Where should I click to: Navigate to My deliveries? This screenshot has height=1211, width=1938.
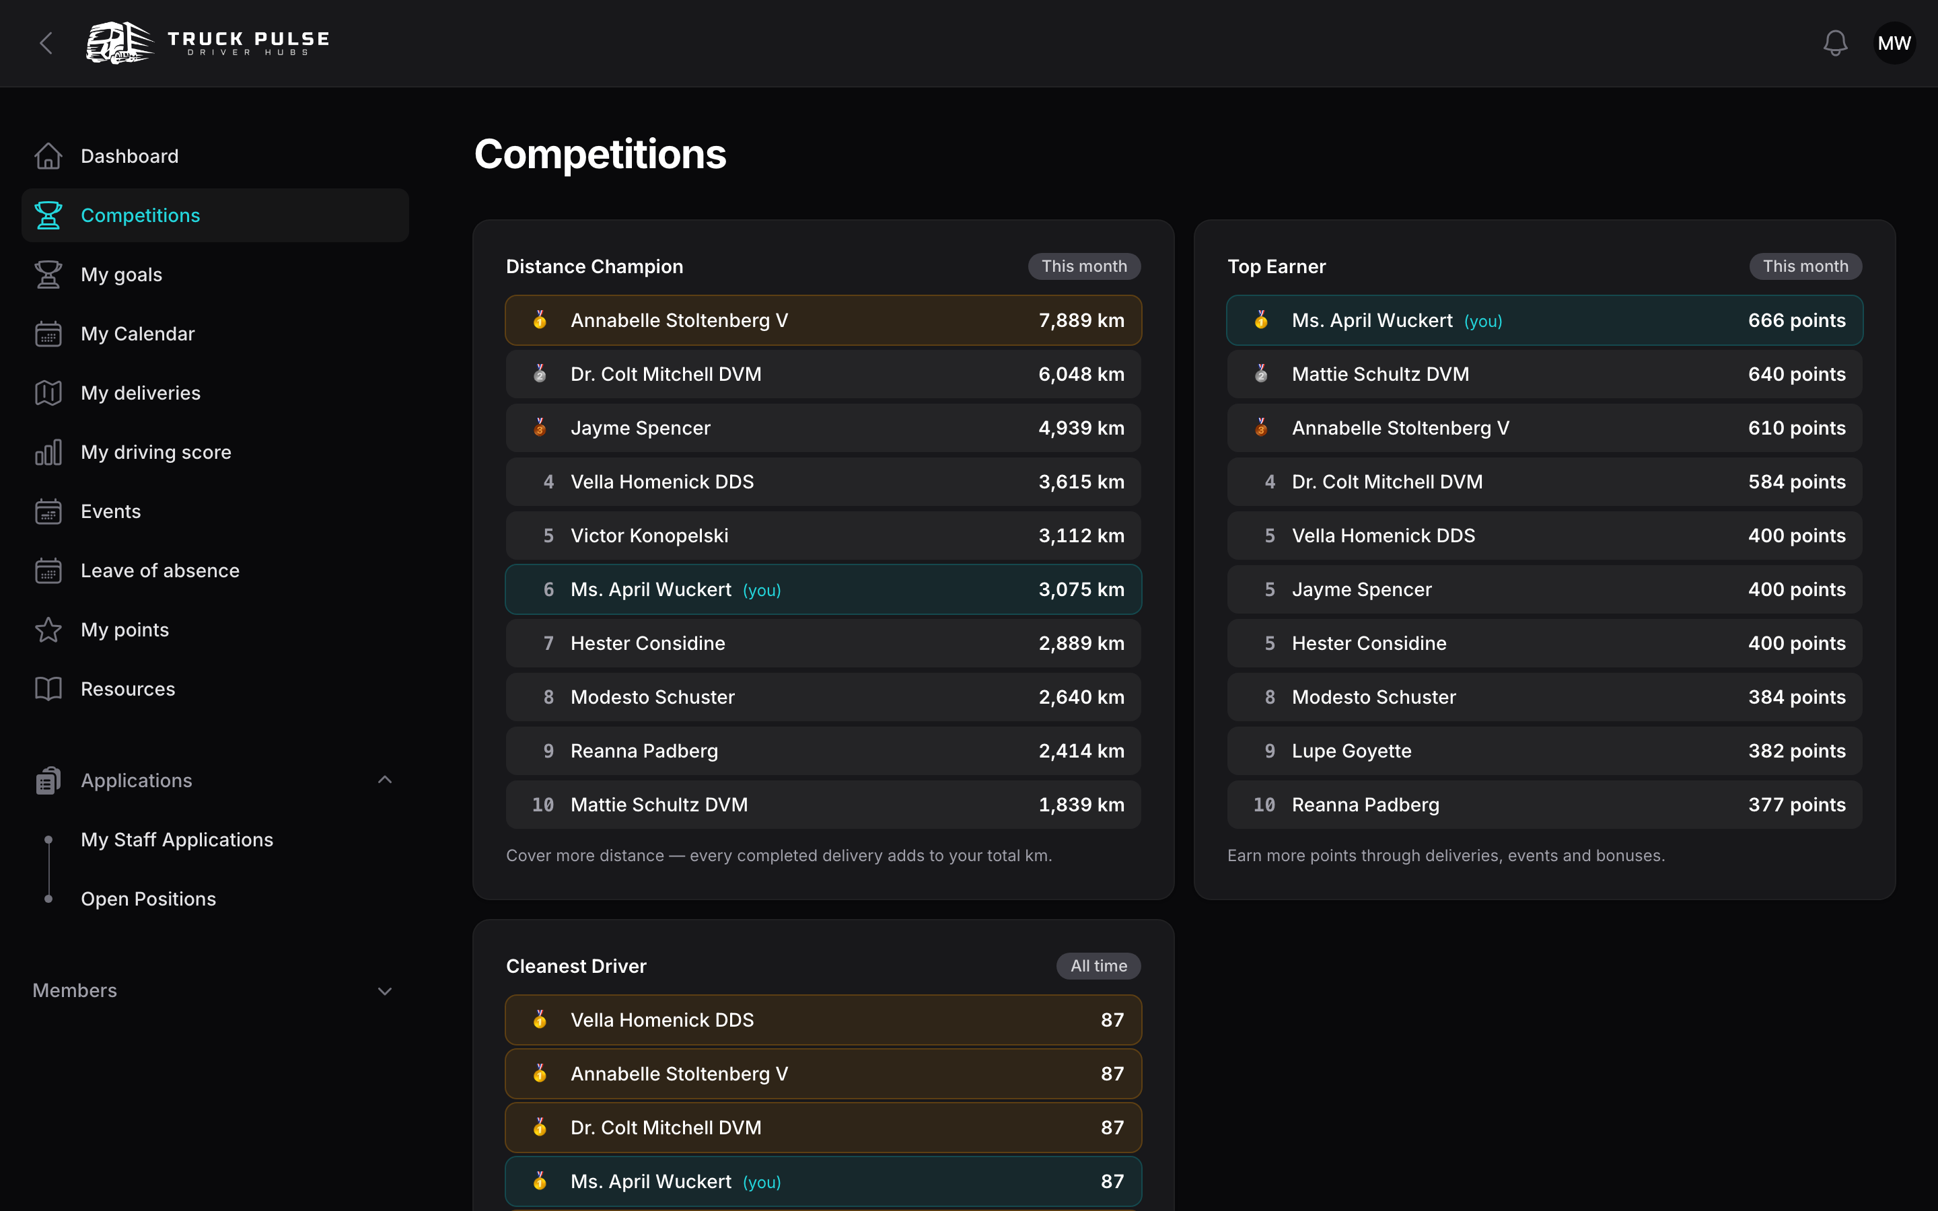coord(215,394)
